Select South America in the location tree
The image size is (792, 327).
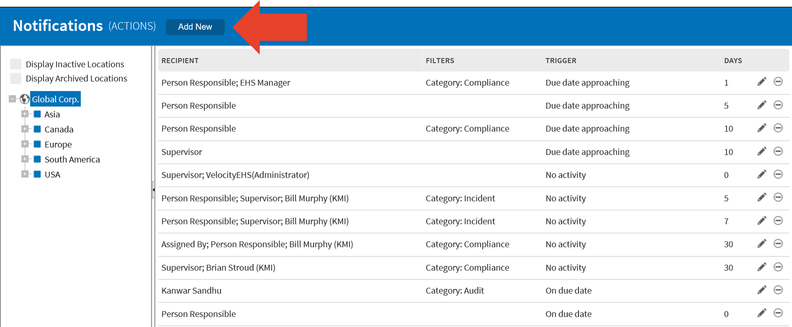click(72, 160)
